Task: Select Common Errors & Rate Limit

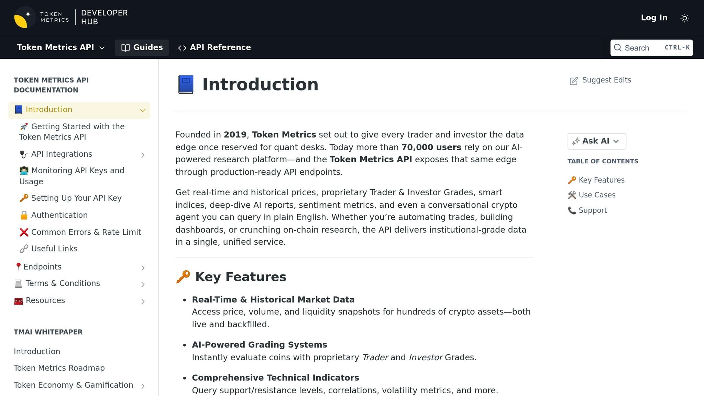Action: (x=86, y=232)
